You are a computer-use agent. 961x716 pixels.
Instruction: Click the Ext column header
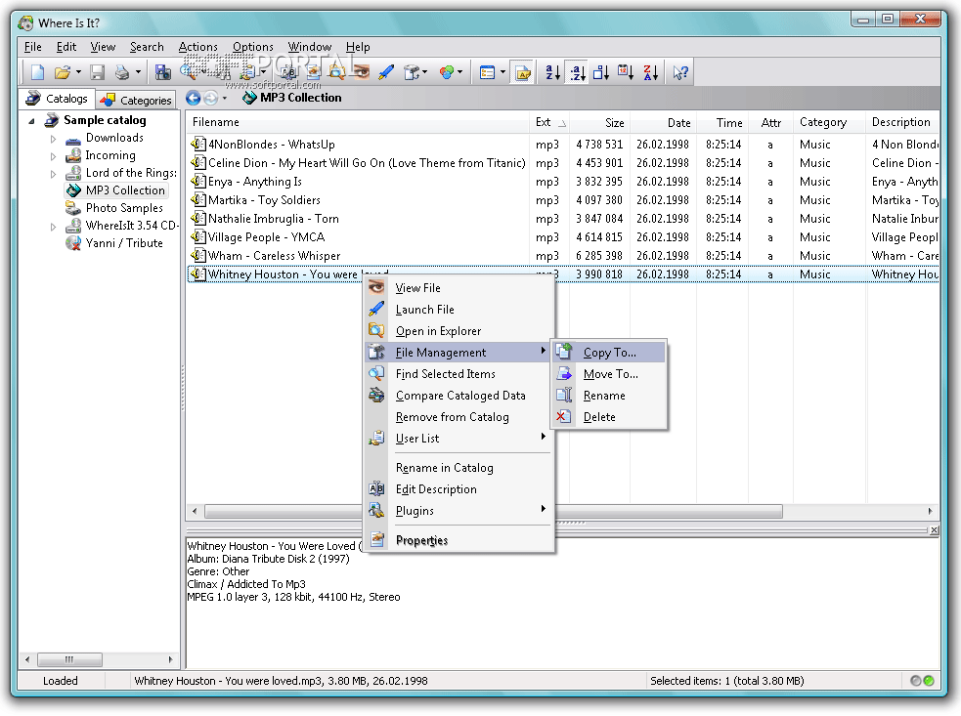pyautogui.click(x=549, y=122)
